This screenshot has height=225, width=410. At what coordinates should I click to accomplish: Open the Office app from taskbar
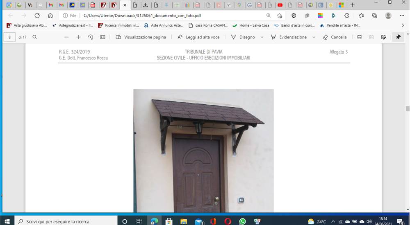[213, 221]
